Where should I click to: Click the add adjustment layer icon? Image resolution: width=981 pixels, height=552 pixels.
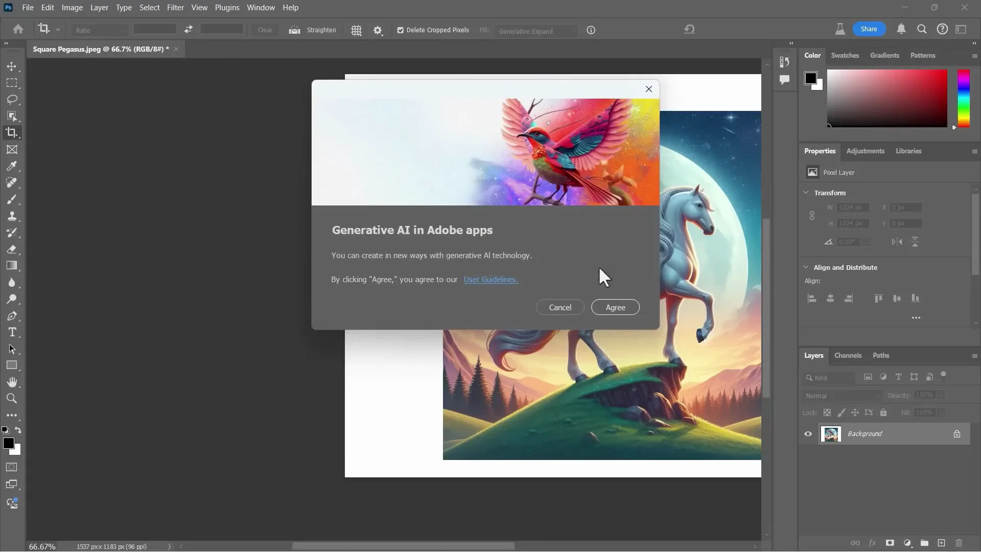click(x=907, y=543)
